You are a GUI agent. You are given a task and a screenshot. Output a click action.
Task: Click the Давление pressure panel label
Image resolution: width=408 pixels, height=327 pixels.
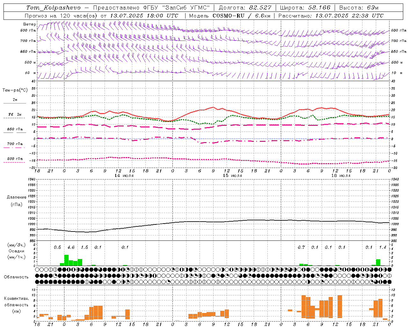(x=17, y=197)
